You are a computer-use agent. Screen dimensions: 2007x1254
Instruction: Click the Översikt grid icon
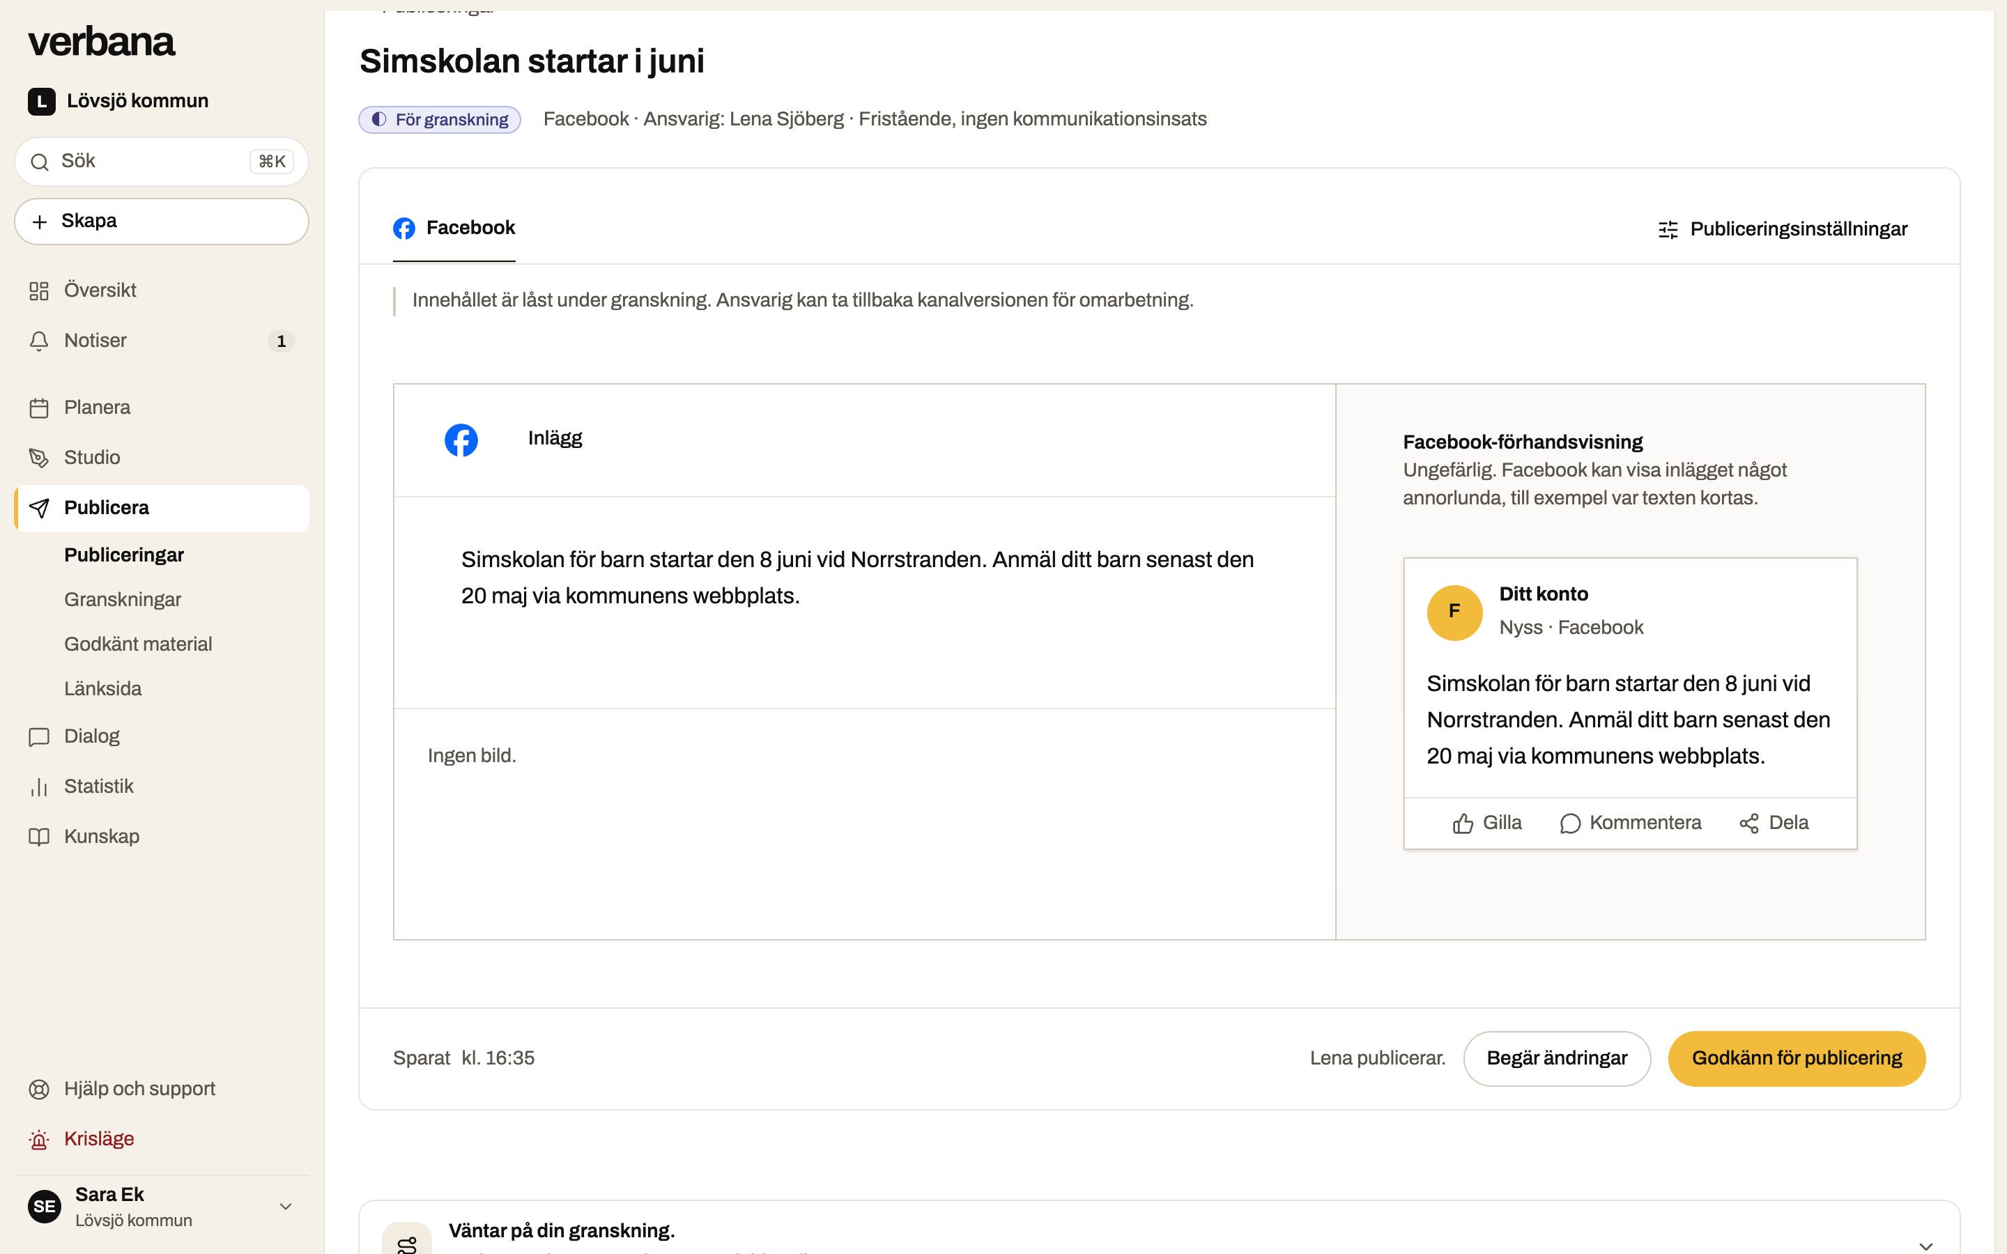point(39,291)
